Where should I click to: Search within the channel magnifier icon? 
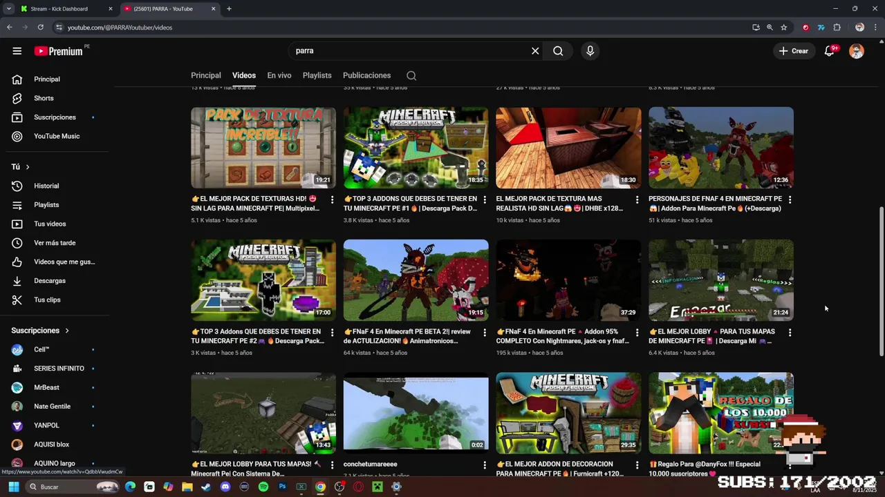pos(411,76)
